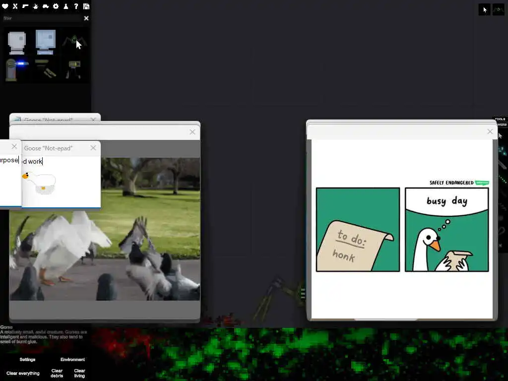Open the gear machinery category
Viewport: 508px width, 381px height.
point(56,6)
